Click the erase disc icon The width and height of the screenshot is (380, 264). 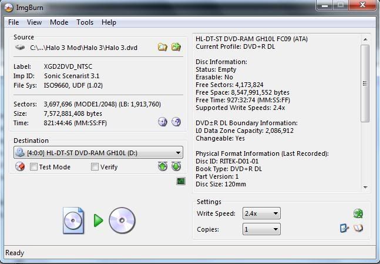click(20, 167)
